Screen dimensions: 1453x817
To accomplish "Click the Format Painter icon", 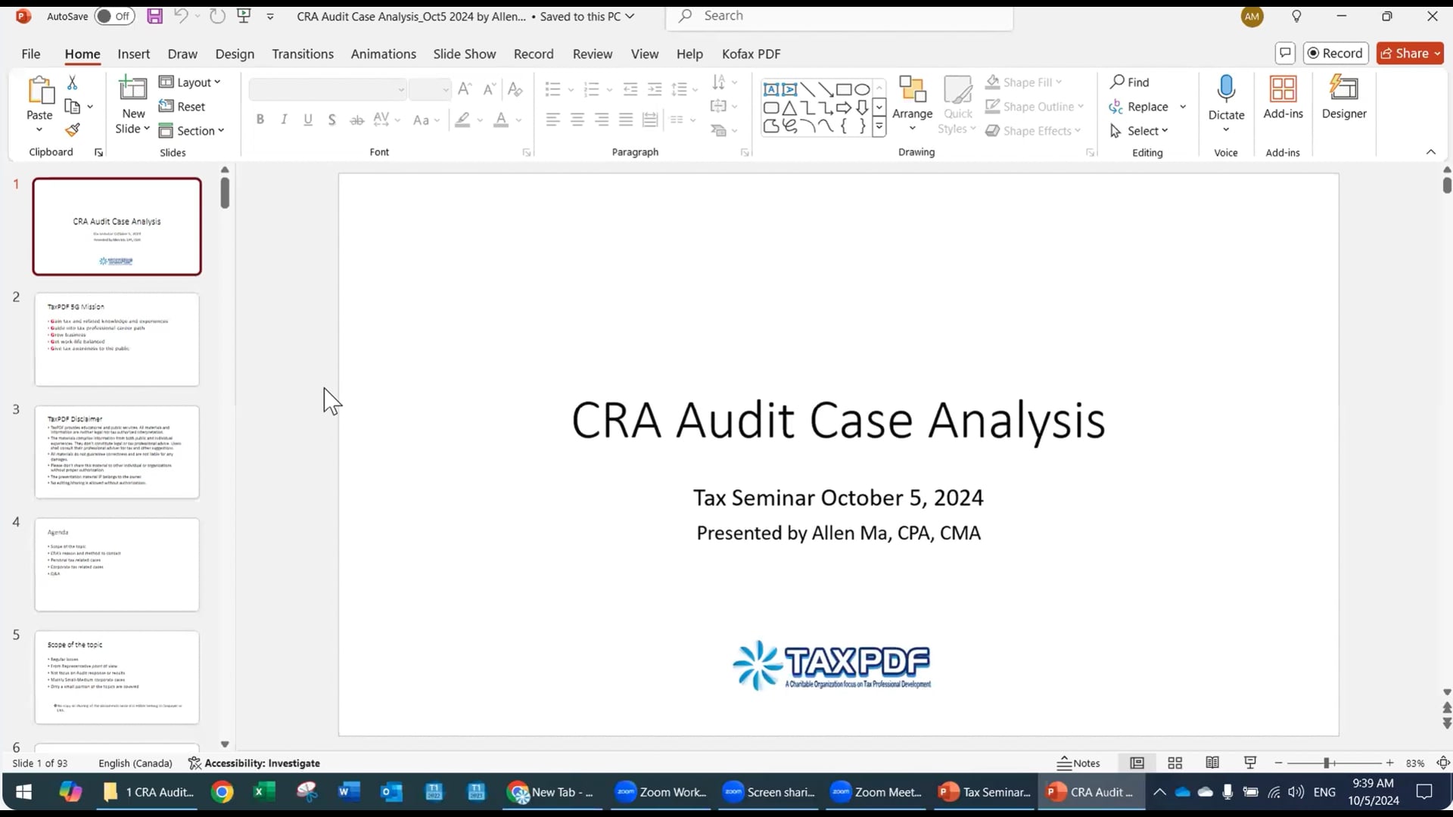I will (x=73, y=130).
